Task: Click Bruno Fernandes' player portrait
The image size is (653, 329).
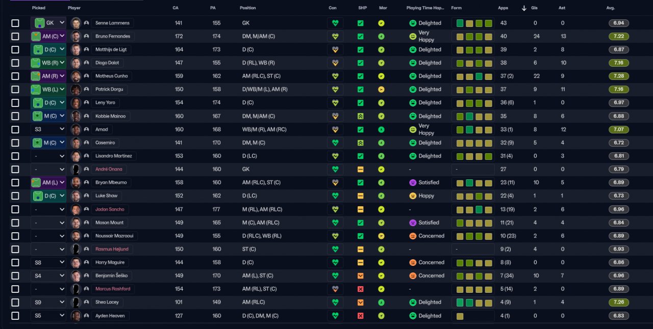Action: (76, 37)
